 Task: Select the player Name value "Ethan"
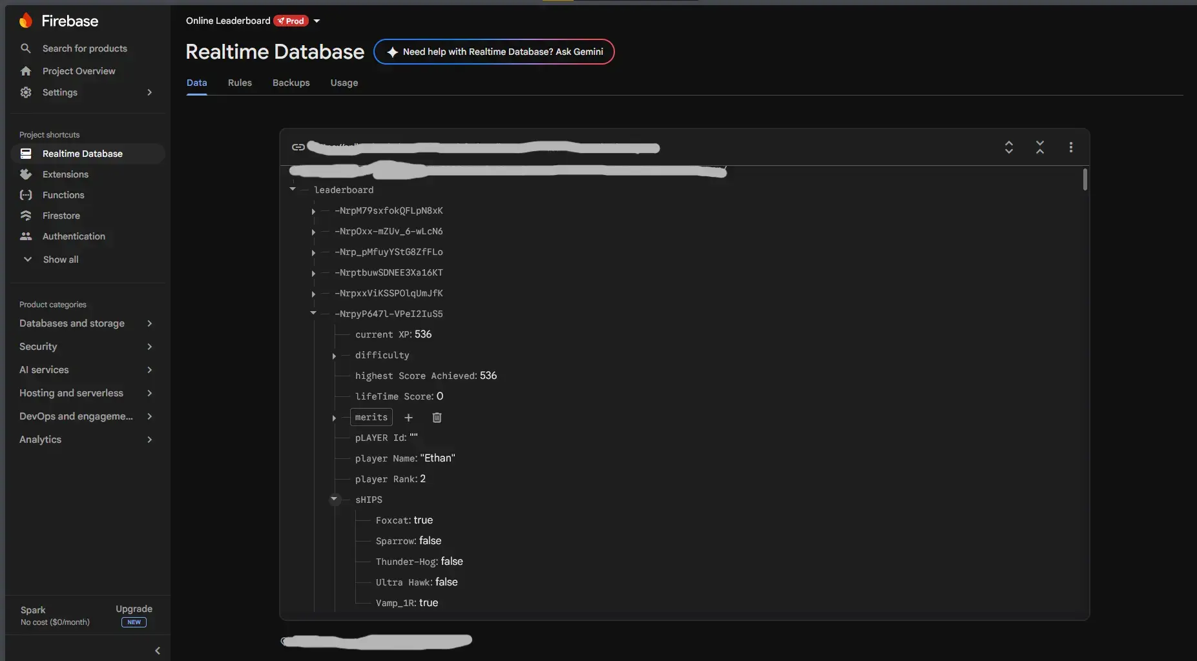click(x=437, y=458)
